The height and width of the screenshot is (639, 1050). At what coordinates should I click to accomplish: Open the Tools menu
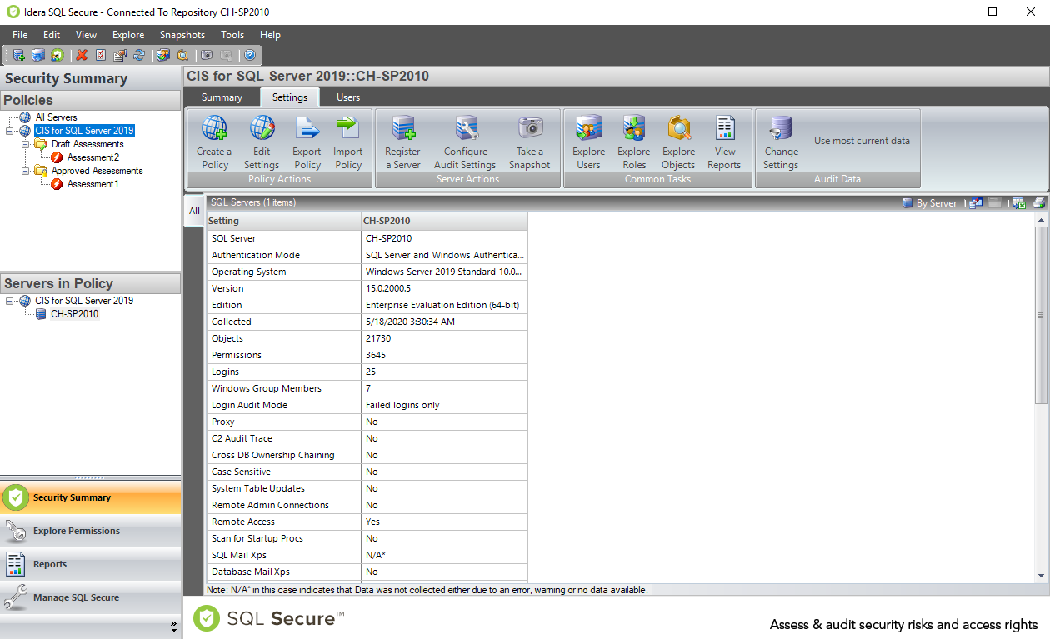click(232, 35)
